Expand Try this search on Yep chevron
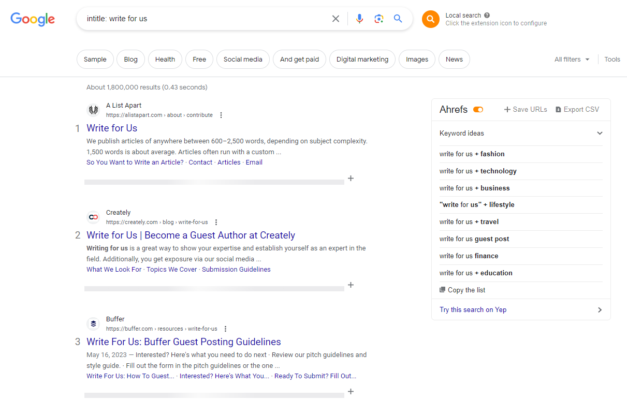 600,309
